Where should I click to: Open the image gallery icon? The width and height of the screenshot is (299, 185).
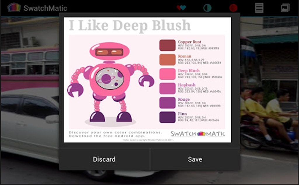pyautogui.click(x=285, y=8)
